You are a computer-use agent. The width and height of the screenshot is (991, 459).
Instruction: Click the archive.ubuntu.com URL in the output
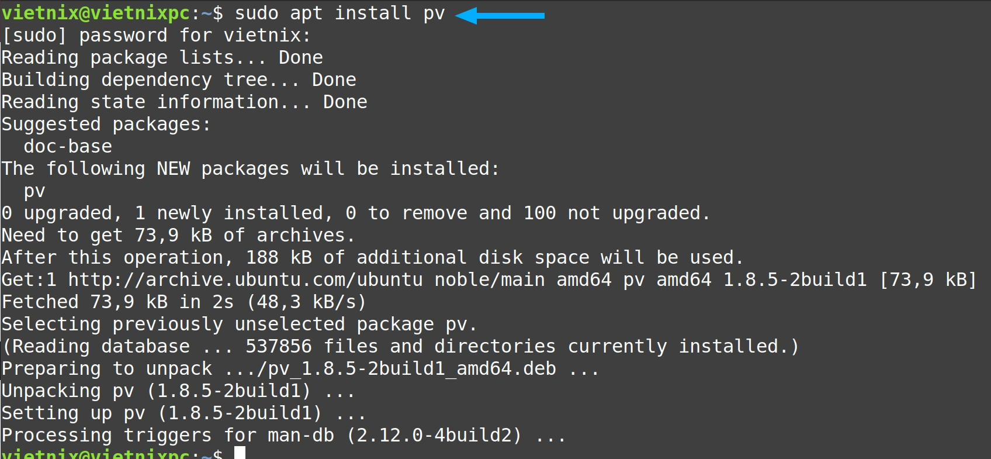(245, 279)
